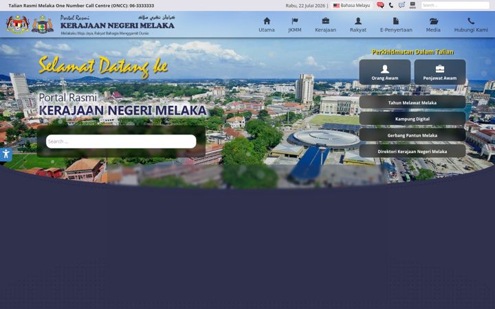Click the E-Penyertaan document icon
The width and height of the screenshot is (495, 309).
click(396, 21)
